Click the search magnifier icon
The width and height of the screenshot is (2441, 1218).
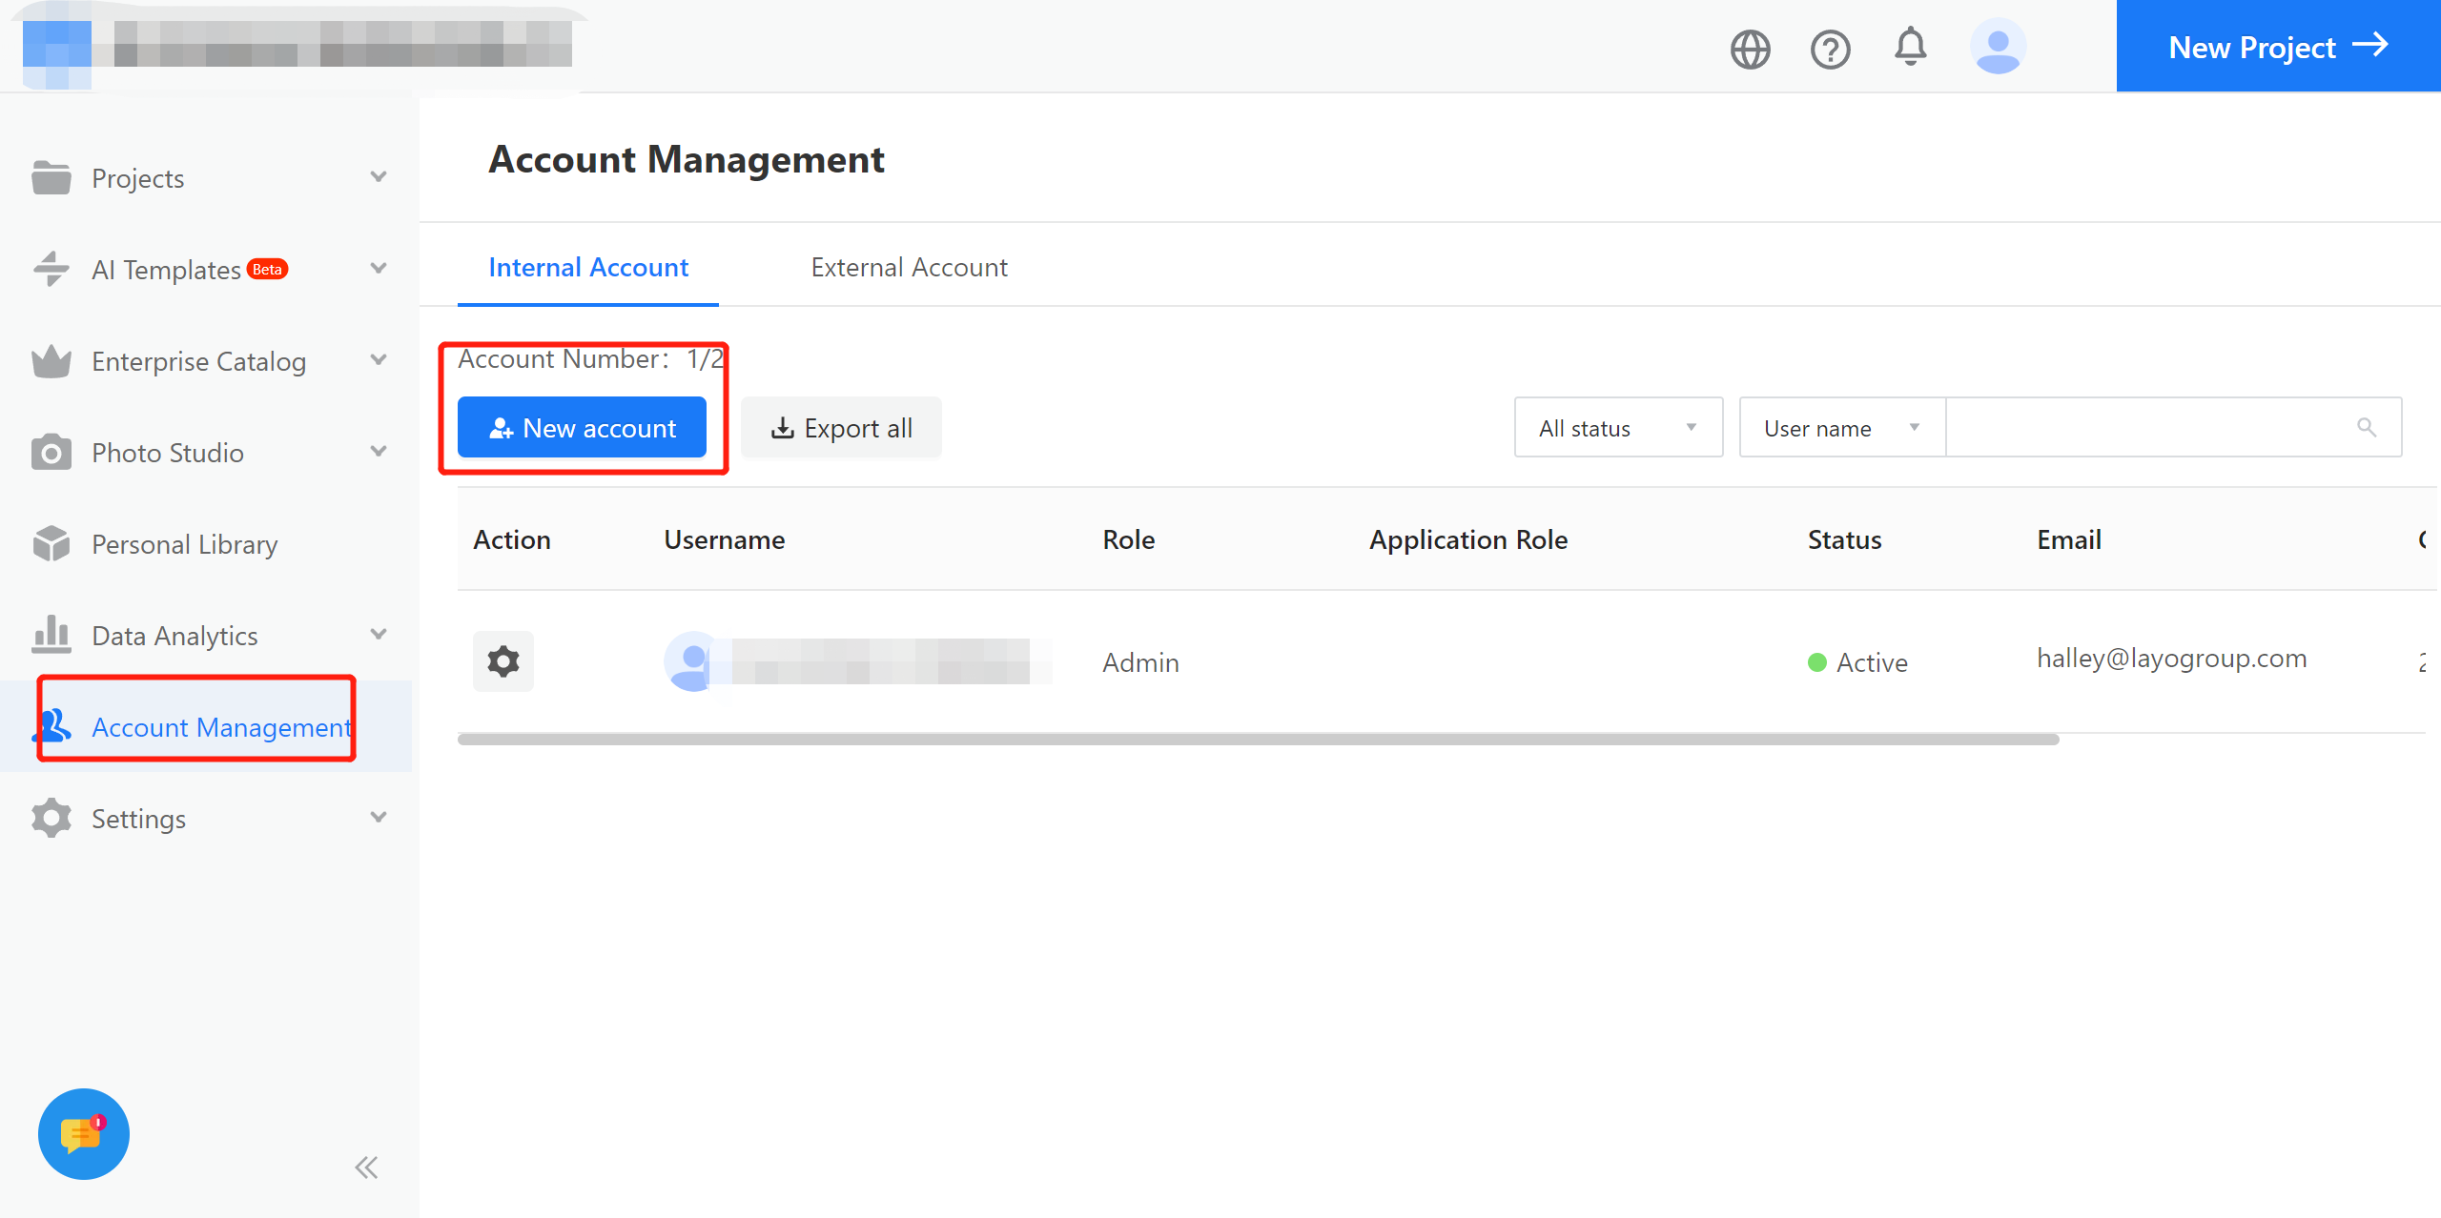(2367, 428)
